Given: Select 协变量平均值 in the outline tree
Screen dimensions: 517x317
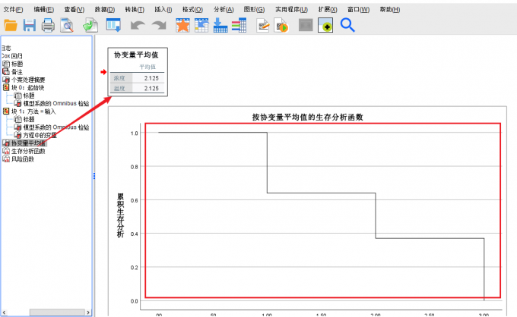Looking at the screenshot, I should [28, 143].
